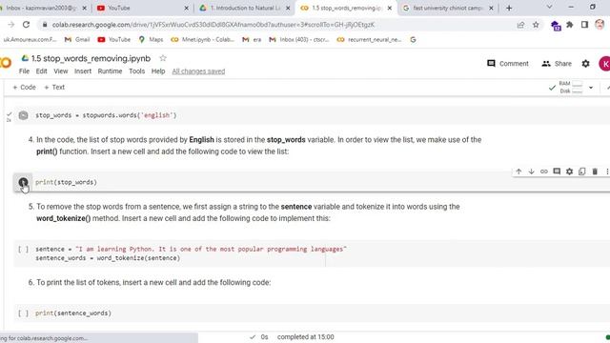The image size is (610, 343).
Task: Add a new Text cell
Action: tap(54, 87)
